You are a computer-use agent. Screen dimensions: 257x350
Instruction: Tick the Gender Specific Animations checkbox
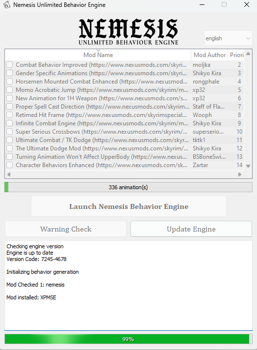click(x=10, y=73)
